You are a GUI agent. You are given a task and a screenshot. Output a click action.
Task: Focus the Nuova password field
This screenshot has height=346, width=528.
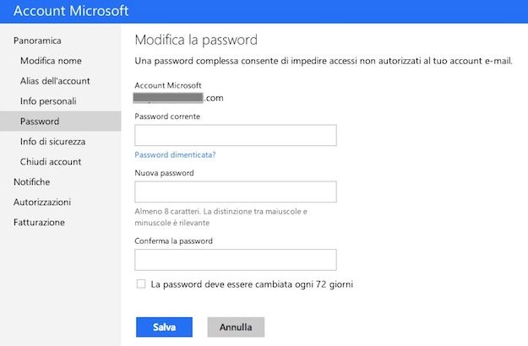pos(236,192)
